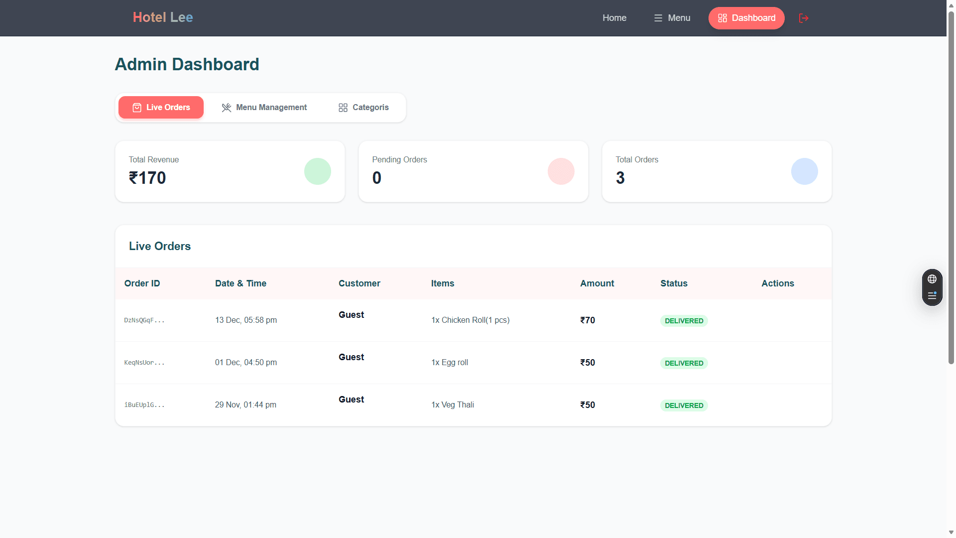Click the pink Pending Orders circle icon
956x538 pixels.
(561, 171)
